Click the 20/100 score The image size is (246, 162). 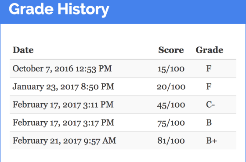(171, 87)
